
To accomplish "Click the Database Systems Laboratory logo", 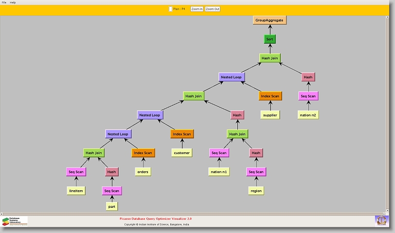I will pos(15,221).
